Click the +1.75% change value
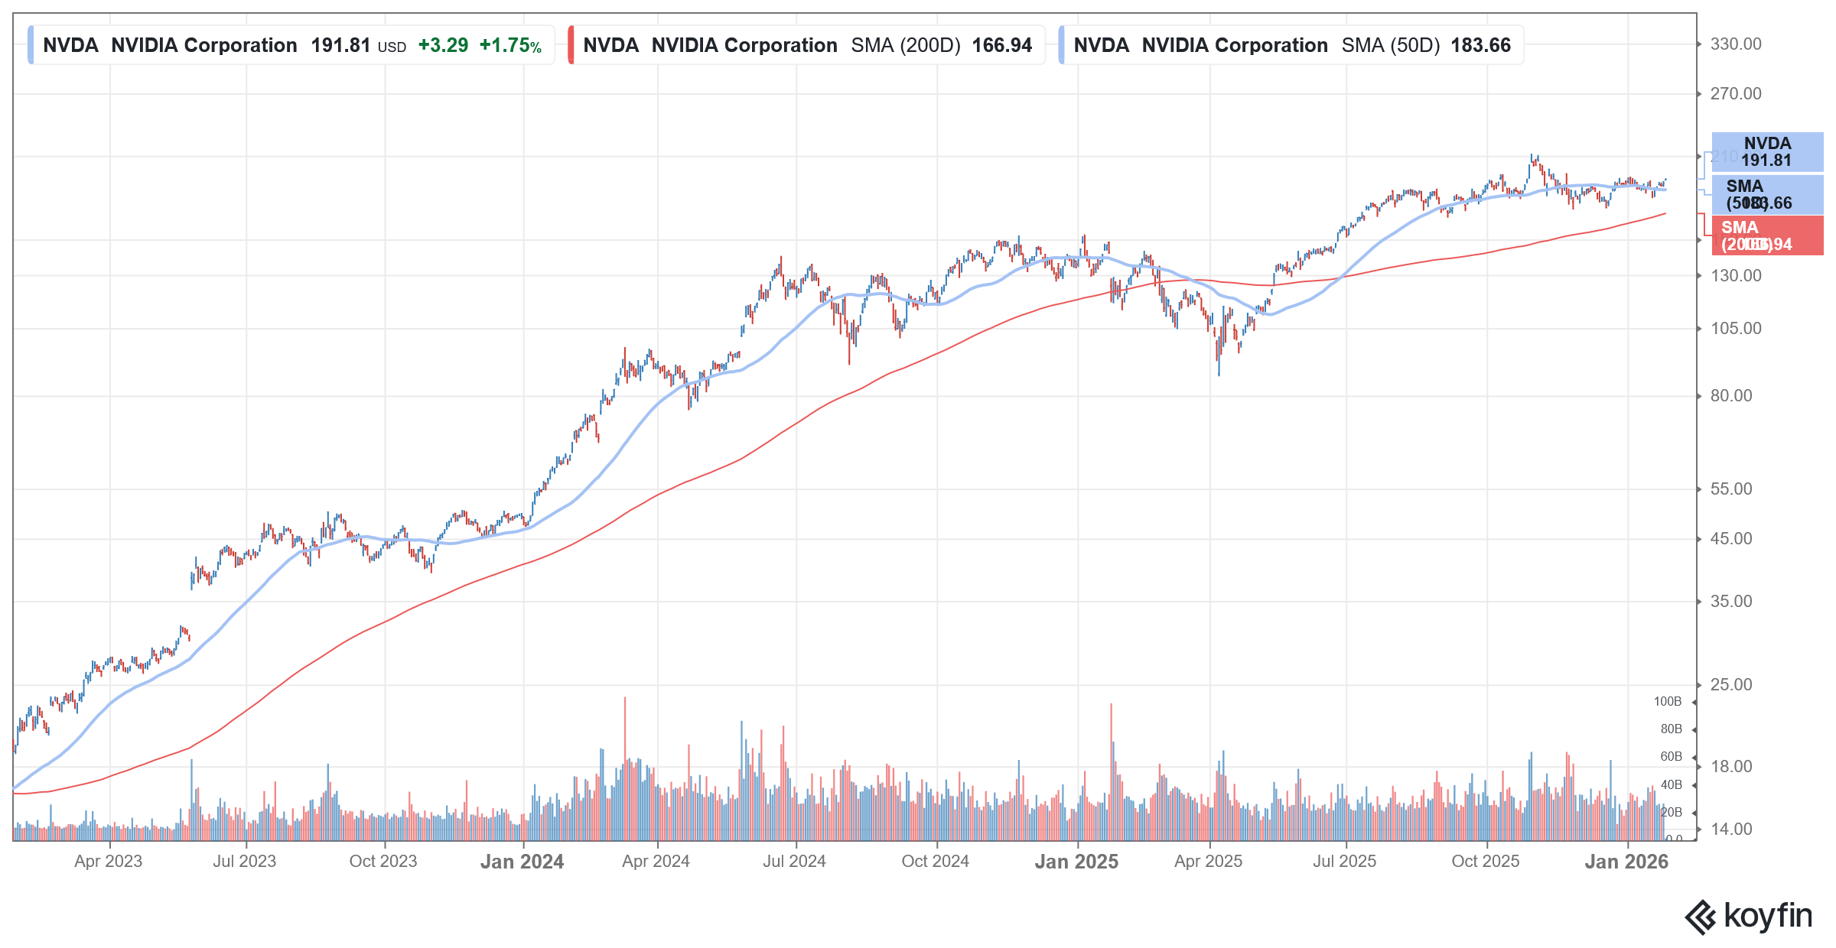The image size is (1836, 948). [510, 46]
